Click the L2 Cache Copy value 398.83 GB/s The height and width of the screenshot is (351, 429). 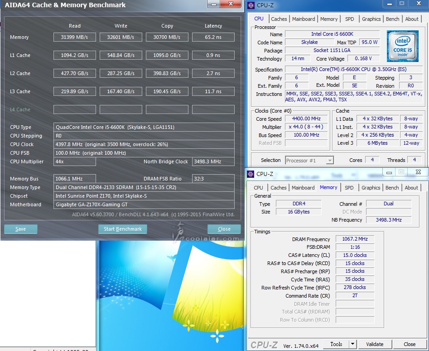167,73
